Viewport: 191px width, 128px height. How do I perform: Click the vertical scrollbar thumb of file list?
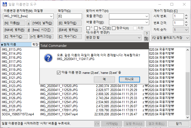point(187,94)
